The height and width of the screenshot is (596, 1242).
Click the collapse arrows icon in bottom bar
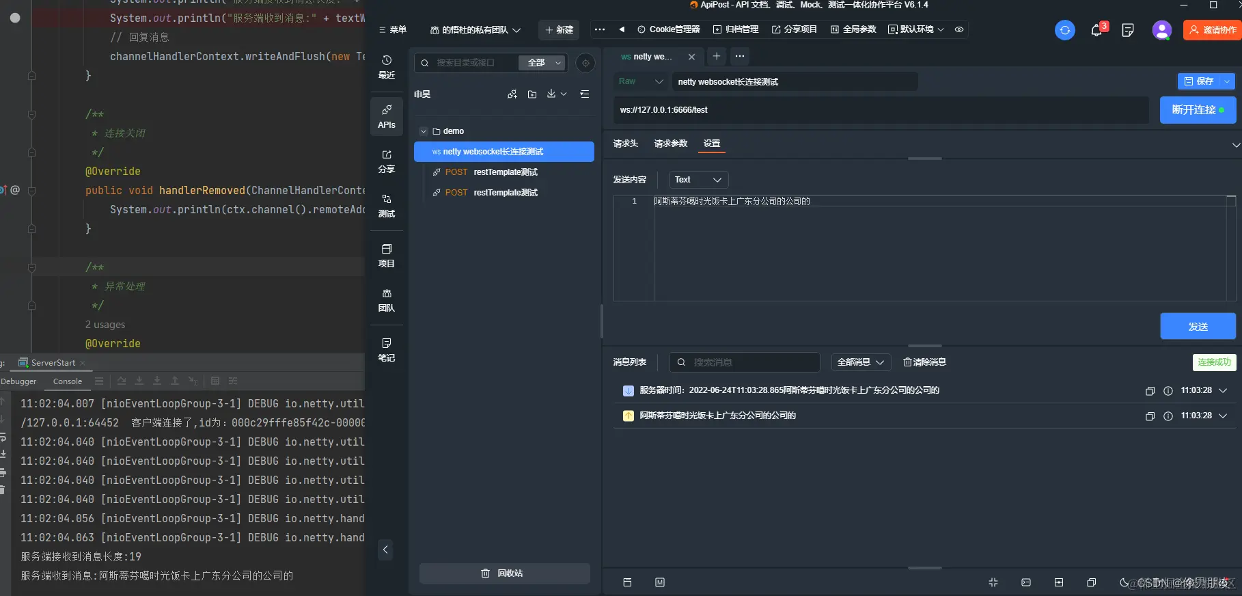pyautogui.click(x=993, y=582)
